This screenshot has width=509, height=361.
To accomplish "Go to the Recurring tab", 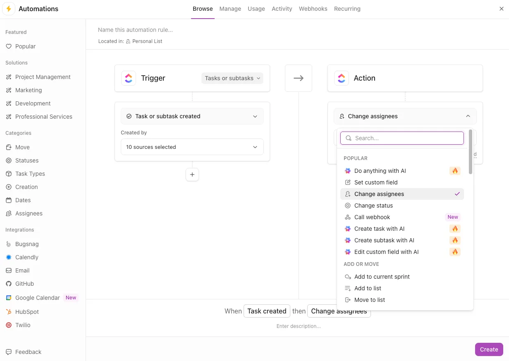I will [x=347, y=9].
